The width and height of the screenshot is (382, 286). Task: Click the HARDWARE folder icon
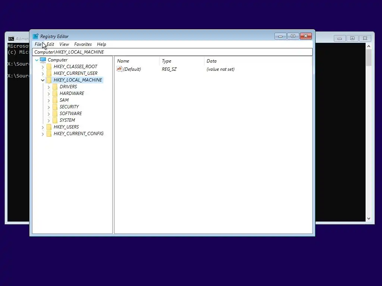coord(55,93)
